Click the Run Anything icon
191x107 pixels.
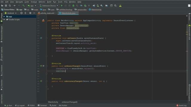click(x=111, y=6)
